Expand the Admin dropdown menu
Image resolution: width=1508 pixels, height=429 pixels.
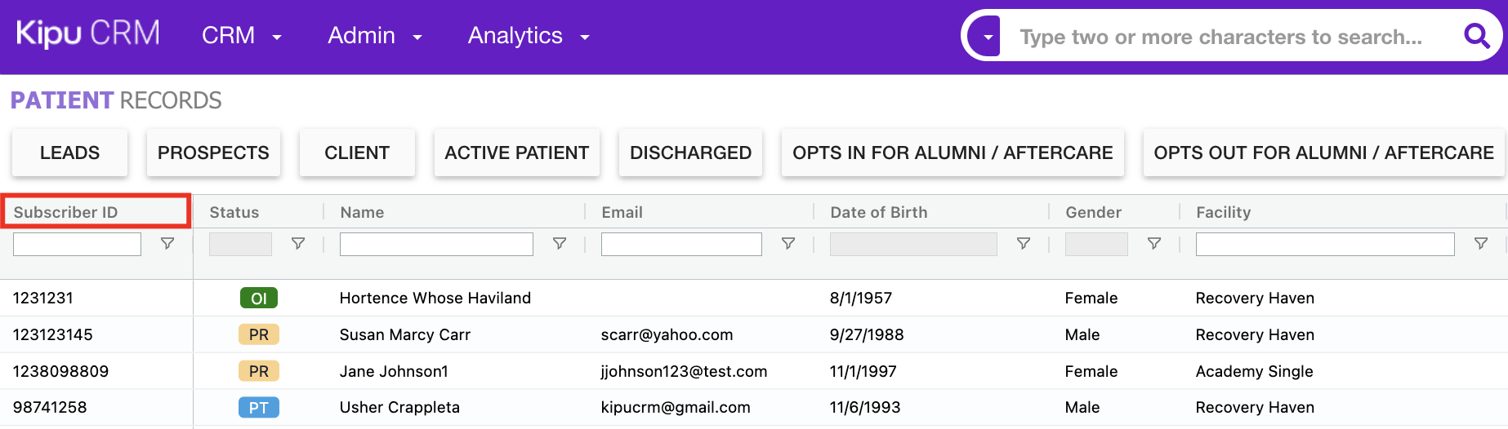pyautogui.click(x=375, y=36)
